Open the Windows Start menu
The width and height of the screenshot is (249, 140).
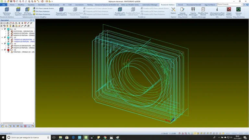tap(3, 137)
